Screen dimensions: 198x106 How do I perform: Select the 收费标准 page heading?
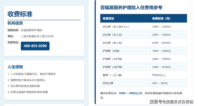(x=20, y=14)
